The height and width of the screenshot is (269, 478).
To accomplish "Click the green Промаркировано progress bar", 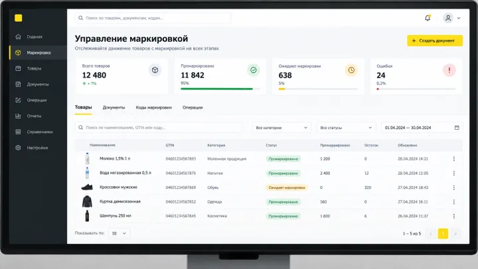I will coord(220,89).
